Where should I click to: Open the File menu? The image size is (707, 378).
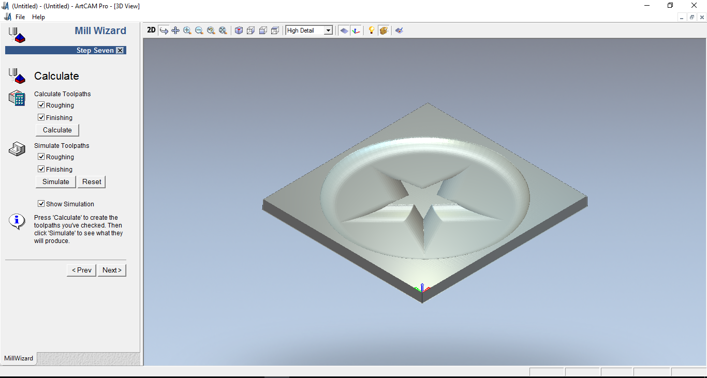tap(20, 17)
